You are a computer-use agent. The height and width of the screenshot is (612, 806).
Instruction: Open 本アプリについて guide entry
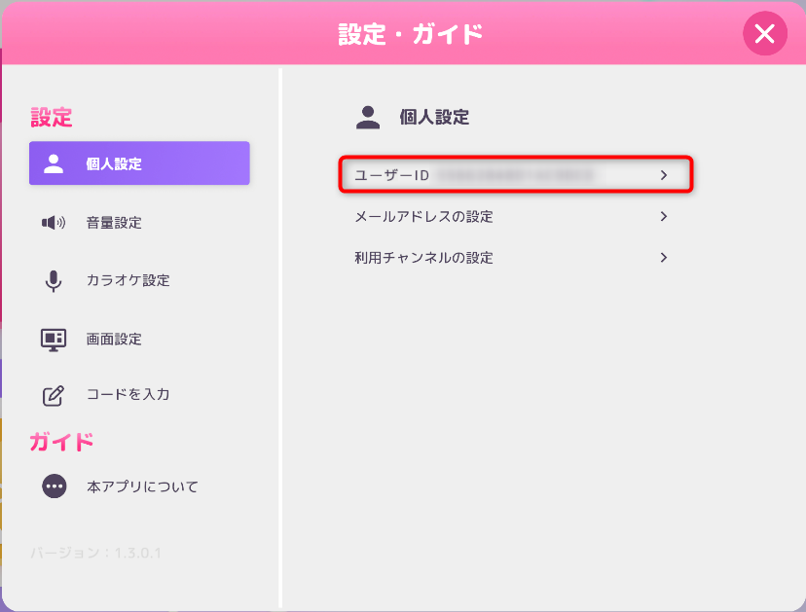click(x=142, y=486)
